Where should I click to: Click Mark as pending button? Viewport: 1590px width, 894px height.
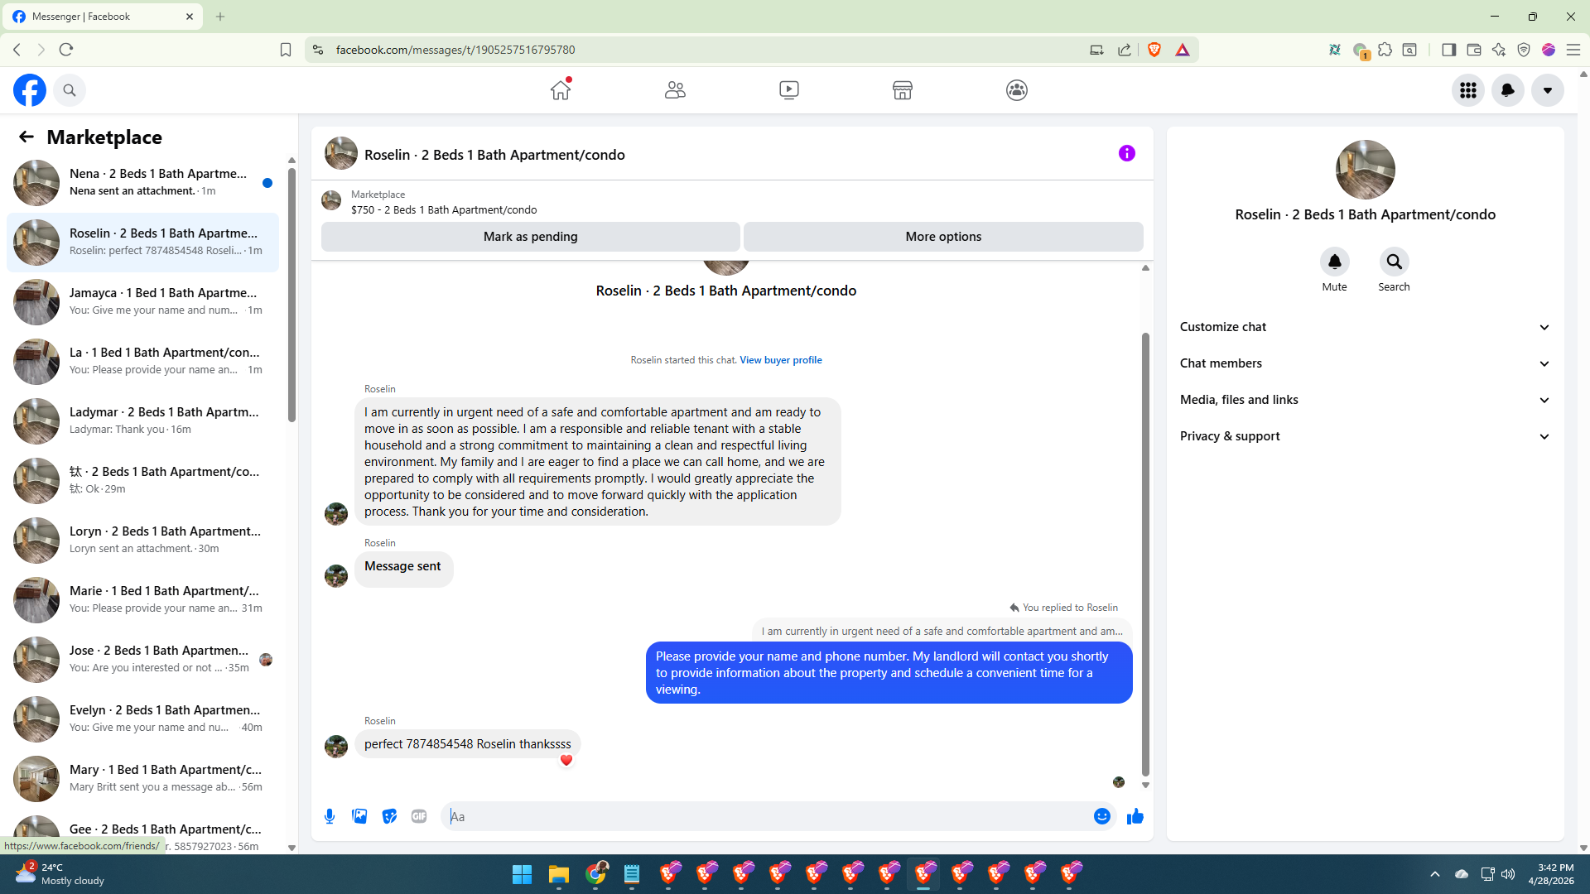530,237
